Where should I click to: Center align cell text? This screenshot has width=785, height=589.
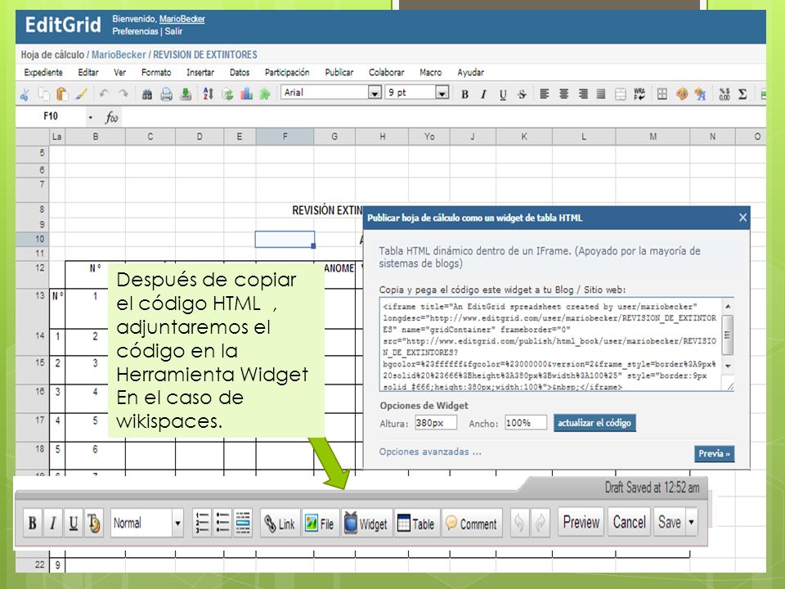tap(563, 93)
